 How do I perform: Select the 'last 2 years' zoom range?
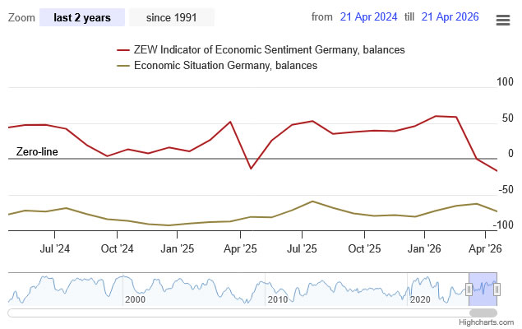tap(82, 17)
